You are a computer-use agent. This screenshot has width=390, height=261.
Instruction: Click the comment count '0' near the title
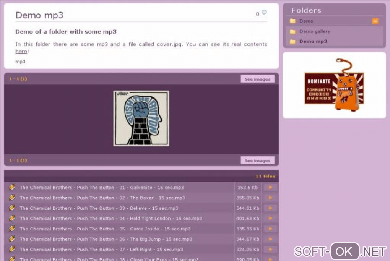pos(258,14)
